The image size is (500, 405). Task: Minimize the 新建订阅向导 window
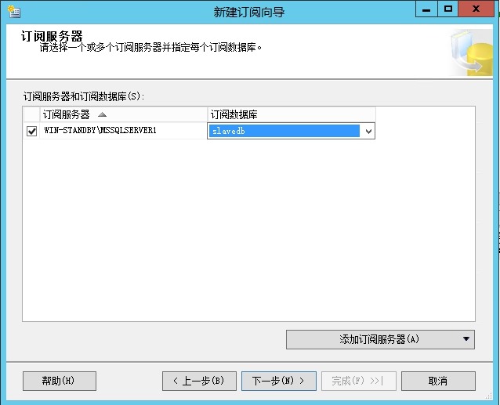428,9
